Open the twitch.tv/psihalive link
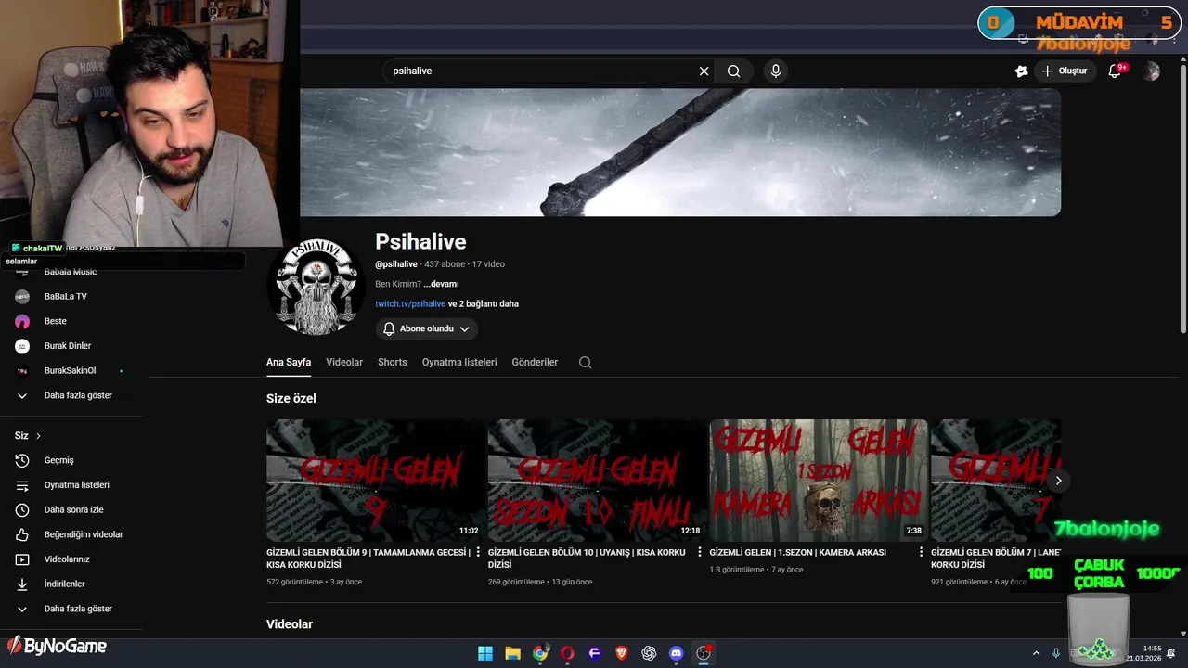1188x668 pixels. pos(410,303)
